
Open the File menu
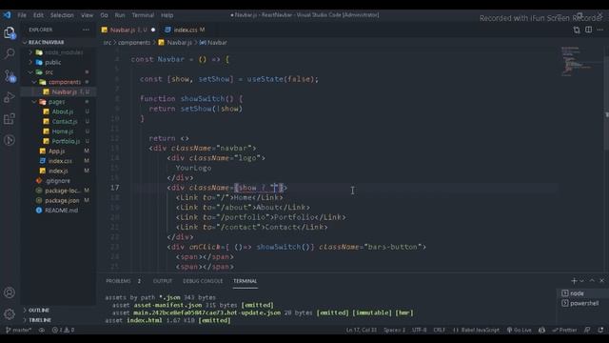coord(22,15)
